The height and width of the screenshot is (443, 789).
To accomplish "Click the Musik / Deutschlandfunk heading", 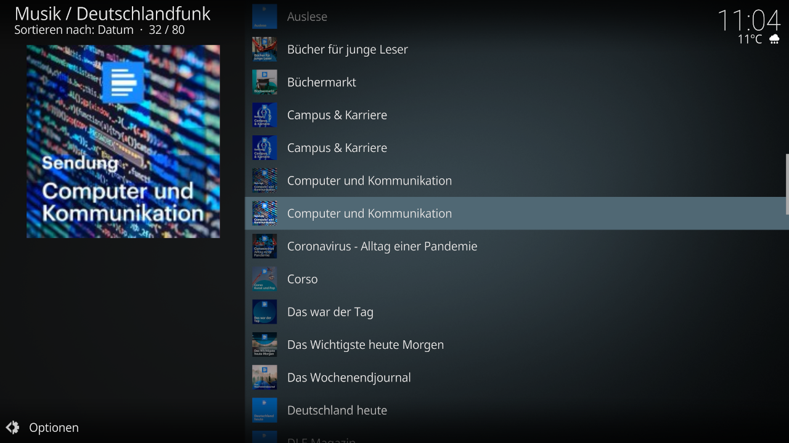I will click(112, 14).
